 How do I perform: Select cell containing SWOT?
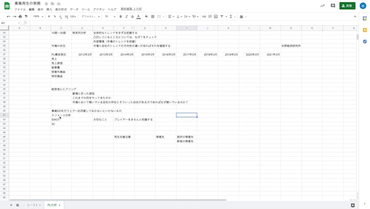tap(61, 120)
